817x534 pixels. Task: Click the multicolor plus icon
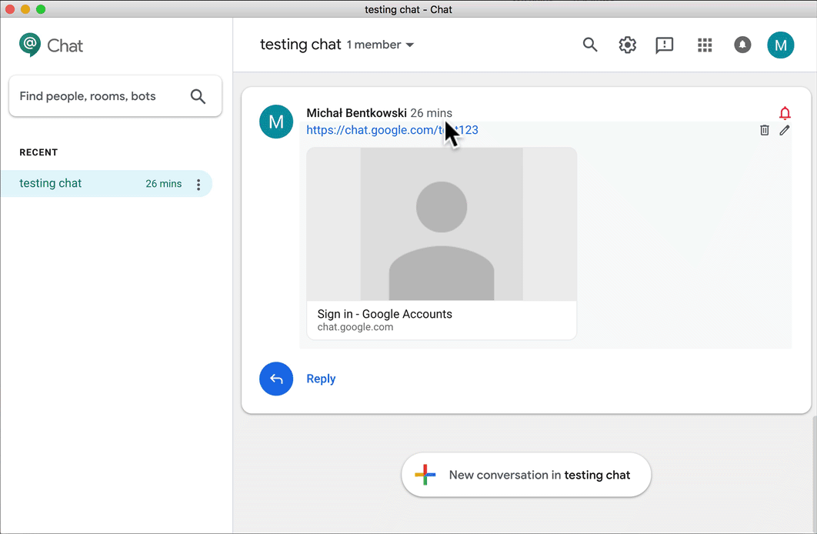pyautogui.click(x=425, y=475)
